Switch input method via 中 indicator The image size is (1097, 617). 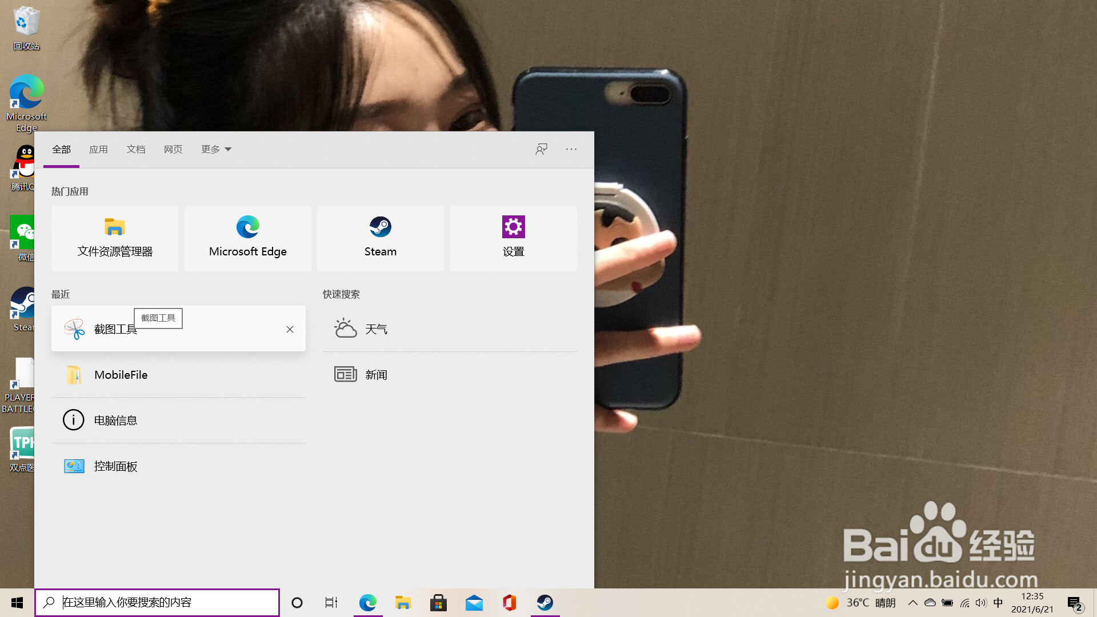coord(998,603)
